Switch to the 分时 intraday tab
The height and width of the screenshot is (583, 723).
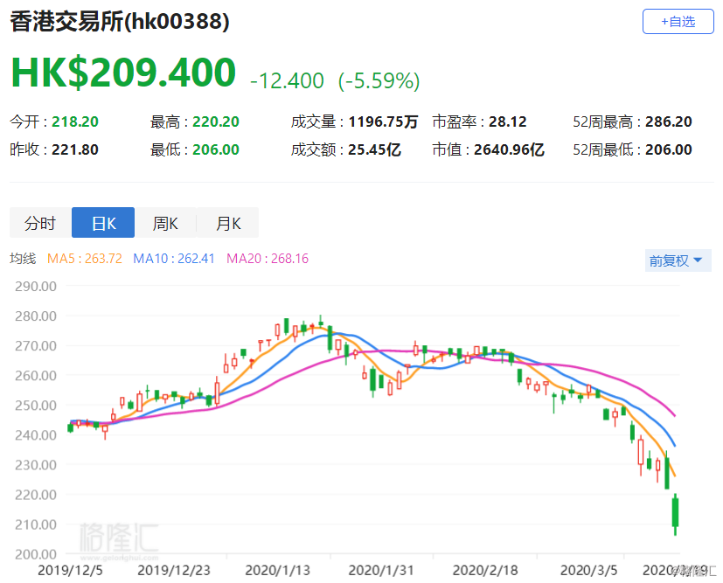40,223
